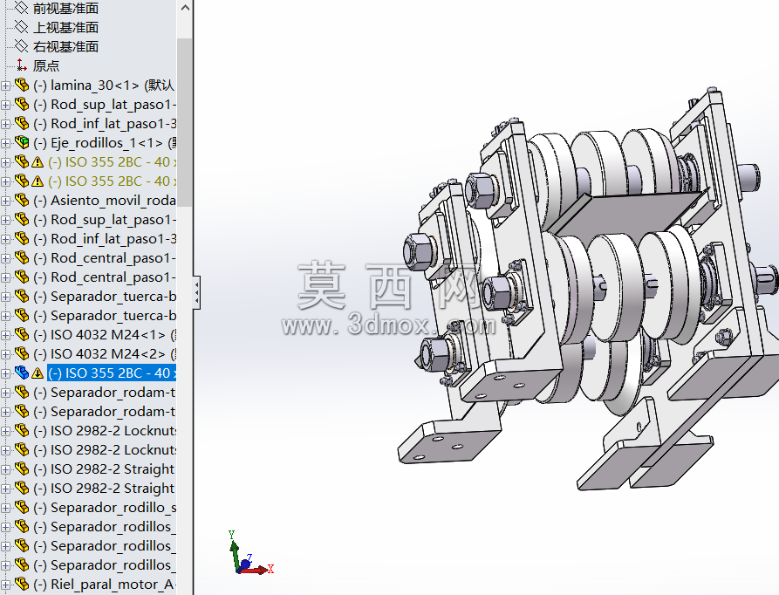Select (-) Separador_rodillo_s component
The image size is (779, 595).
tap(104, 507)
